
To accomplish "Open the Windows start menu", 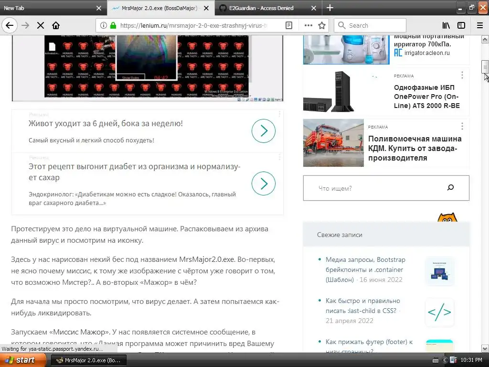I will [23, 360].
